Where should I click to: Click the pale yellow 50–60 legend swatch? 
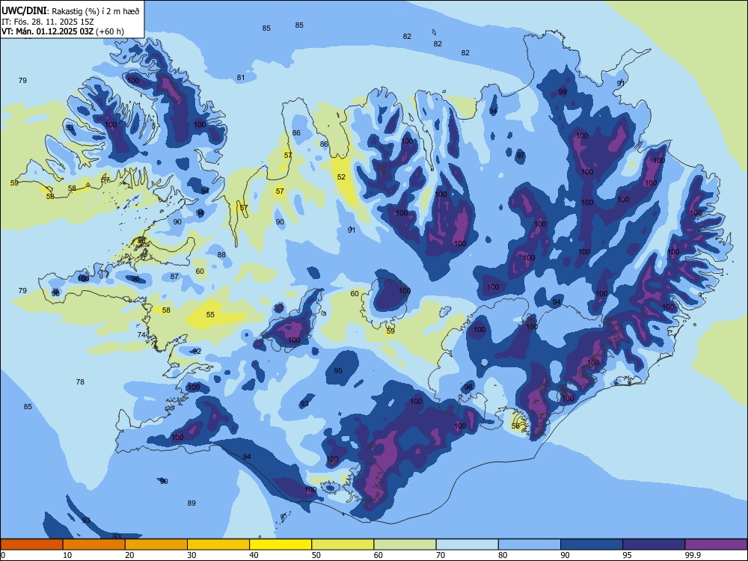point(343,545)
